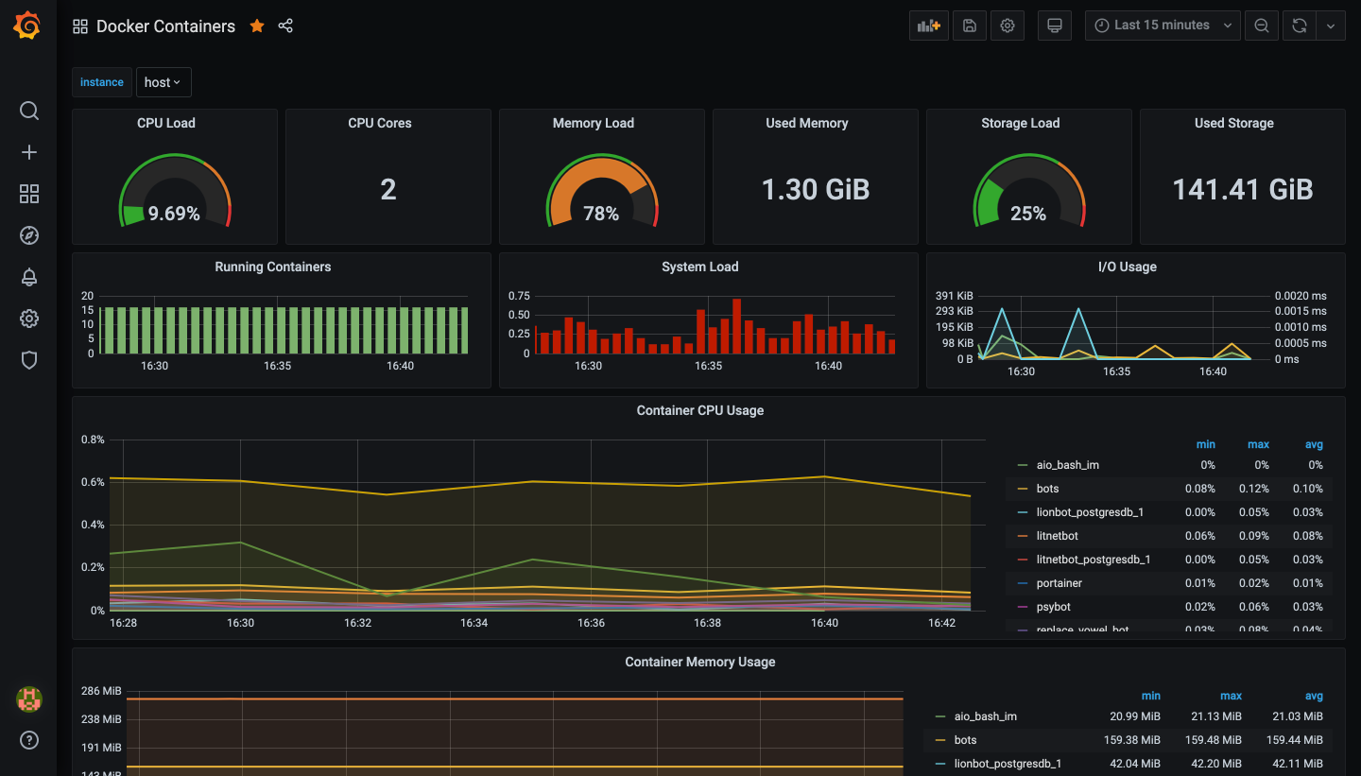
Task: Sort CPU legend by max column
Action: [x=1257, y=444]
